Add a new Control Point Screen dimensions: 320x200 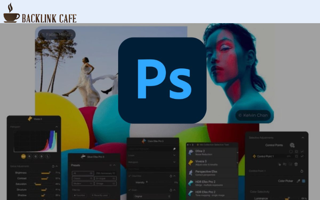(292, 145)
